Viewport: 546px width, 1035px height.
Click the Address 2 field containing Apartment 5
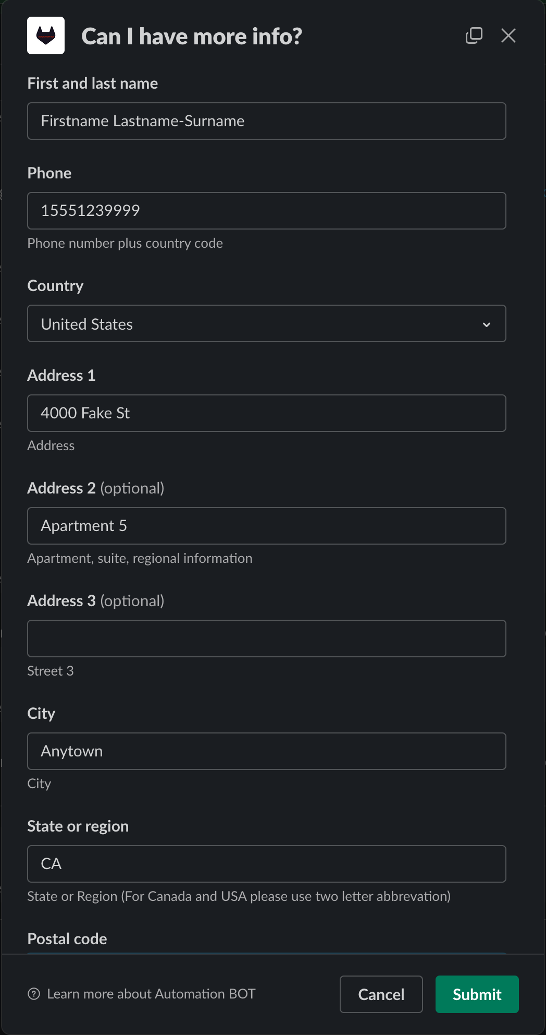(x=266, y=526)
